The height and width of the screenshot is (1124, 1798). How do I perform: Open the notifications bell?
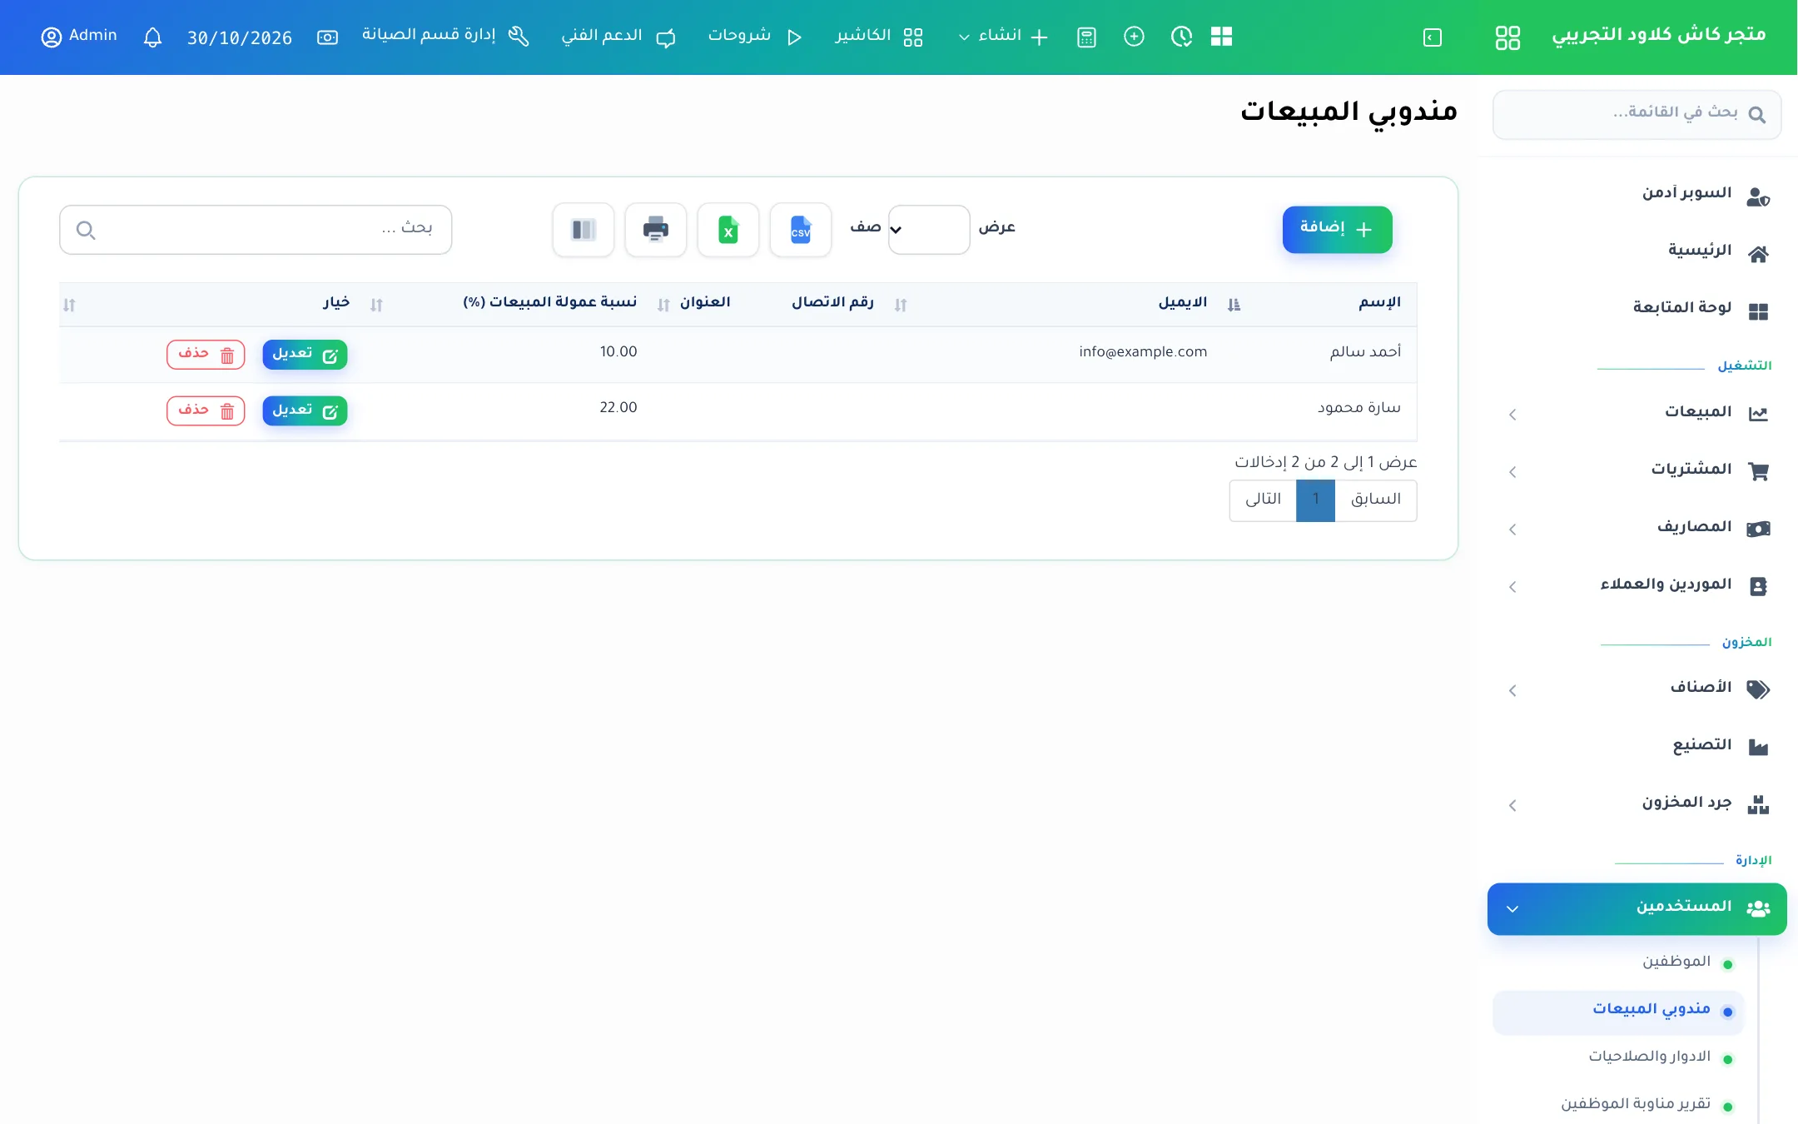tap(152, 37)
